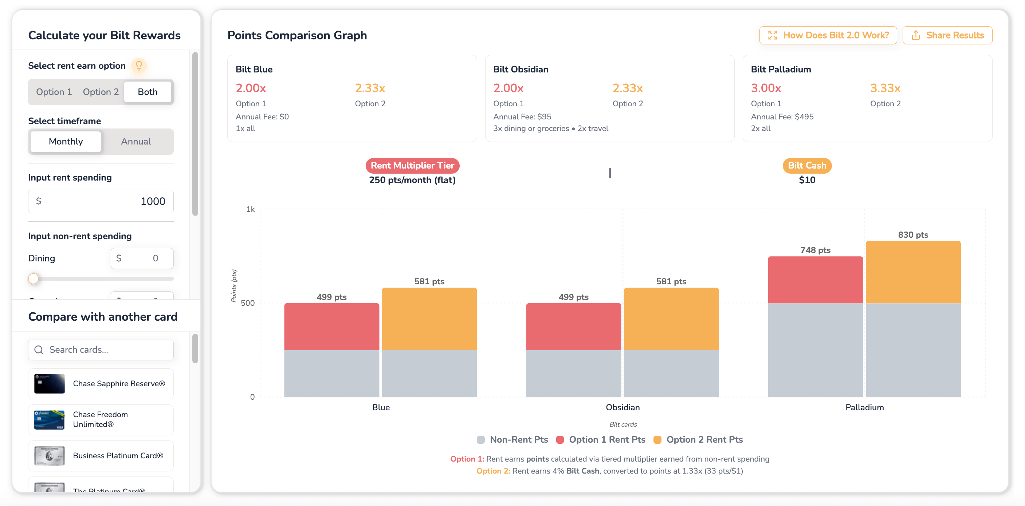Viewport: 1025px width, 506px height.
Task: Click the share upload icon
Action: (916, 35)
